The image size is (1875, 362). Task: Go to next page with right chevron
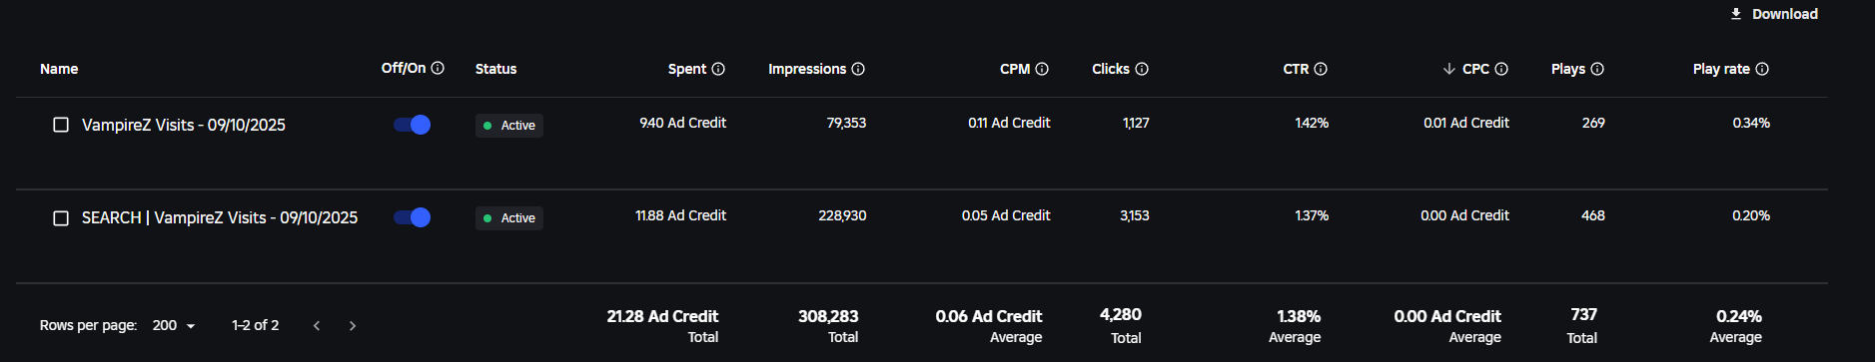click(353, 325)
